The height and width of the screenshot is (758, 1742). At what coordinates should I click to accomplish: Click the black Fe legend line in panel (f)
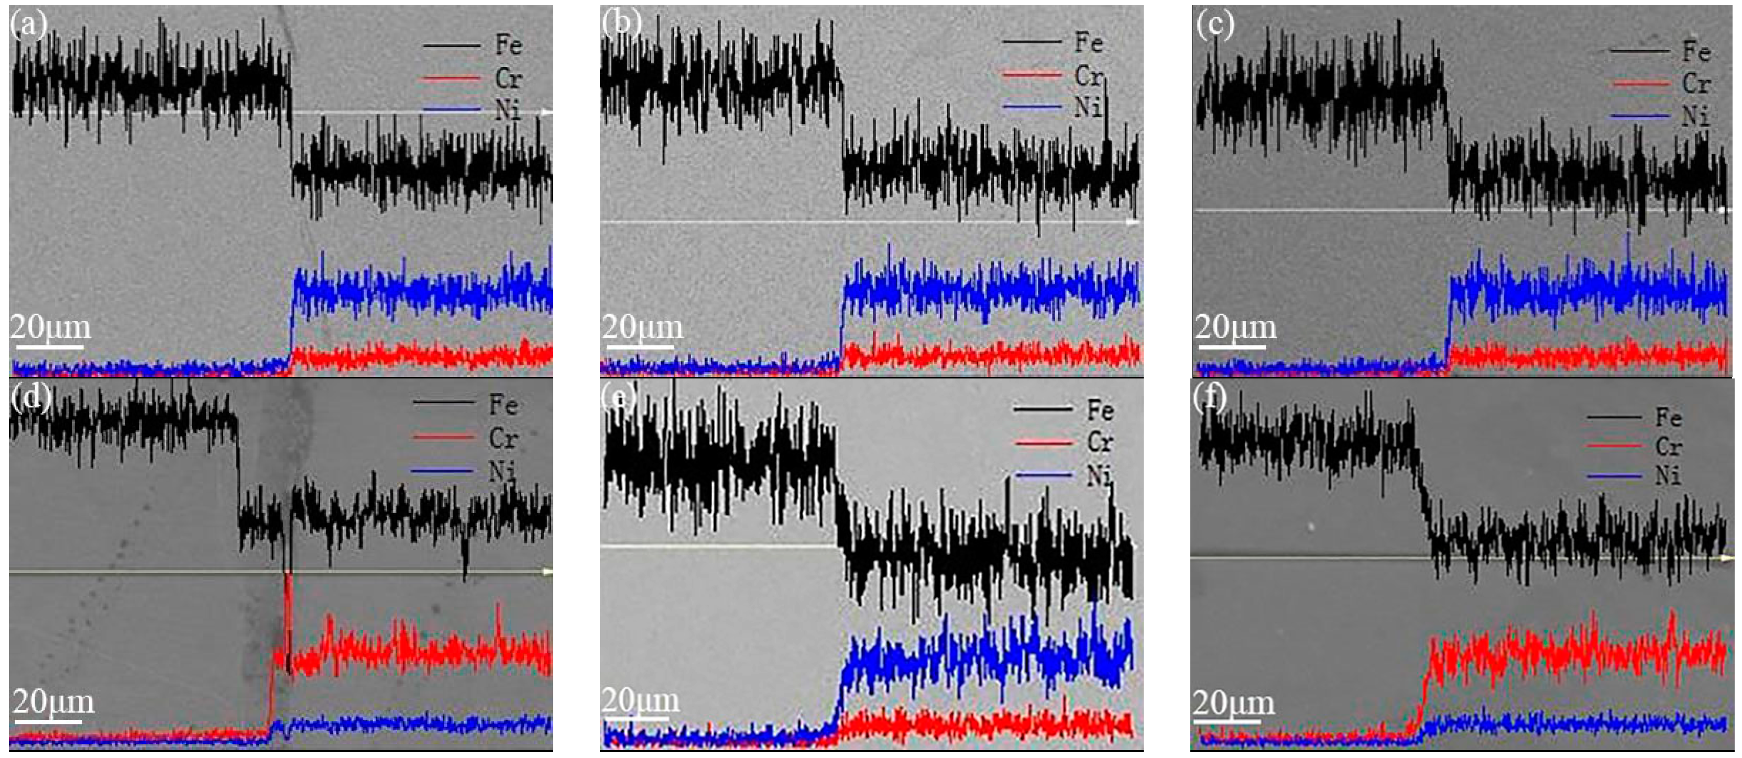[x=1614, y=418]
